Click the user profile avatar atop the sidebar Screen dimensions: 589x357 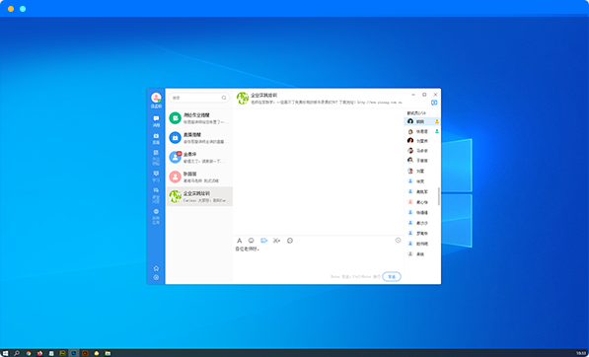pyautogui.click(x=156, y=98)
